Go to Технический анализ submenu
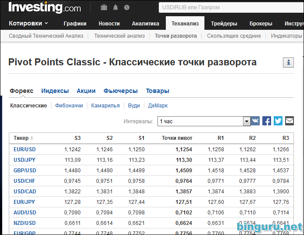The width and height of the screenshot is (304, 235). click(119, 36)
